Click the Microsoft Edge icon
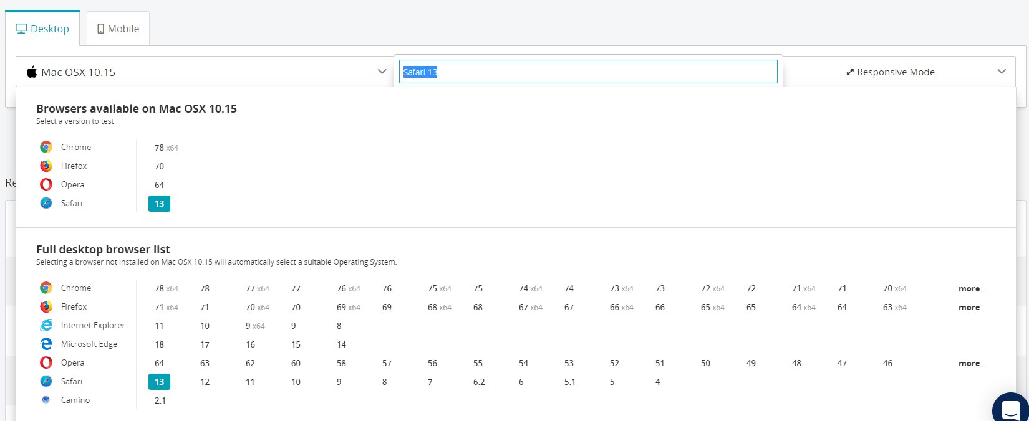 click(x=46, y=344)
